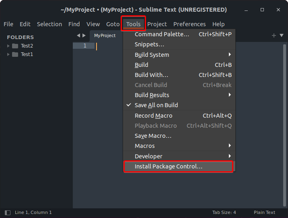
Task: Open the Selection menu
Action: click(49, 24)
